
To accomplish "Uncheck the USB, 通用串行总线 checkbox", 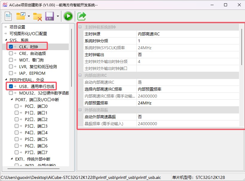I will [x=11, y=86].
